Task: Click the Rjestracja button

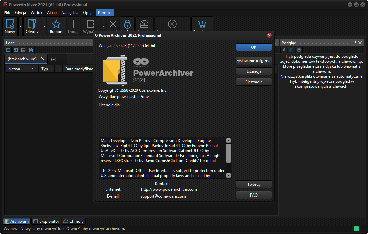Action: pos(254,82)
